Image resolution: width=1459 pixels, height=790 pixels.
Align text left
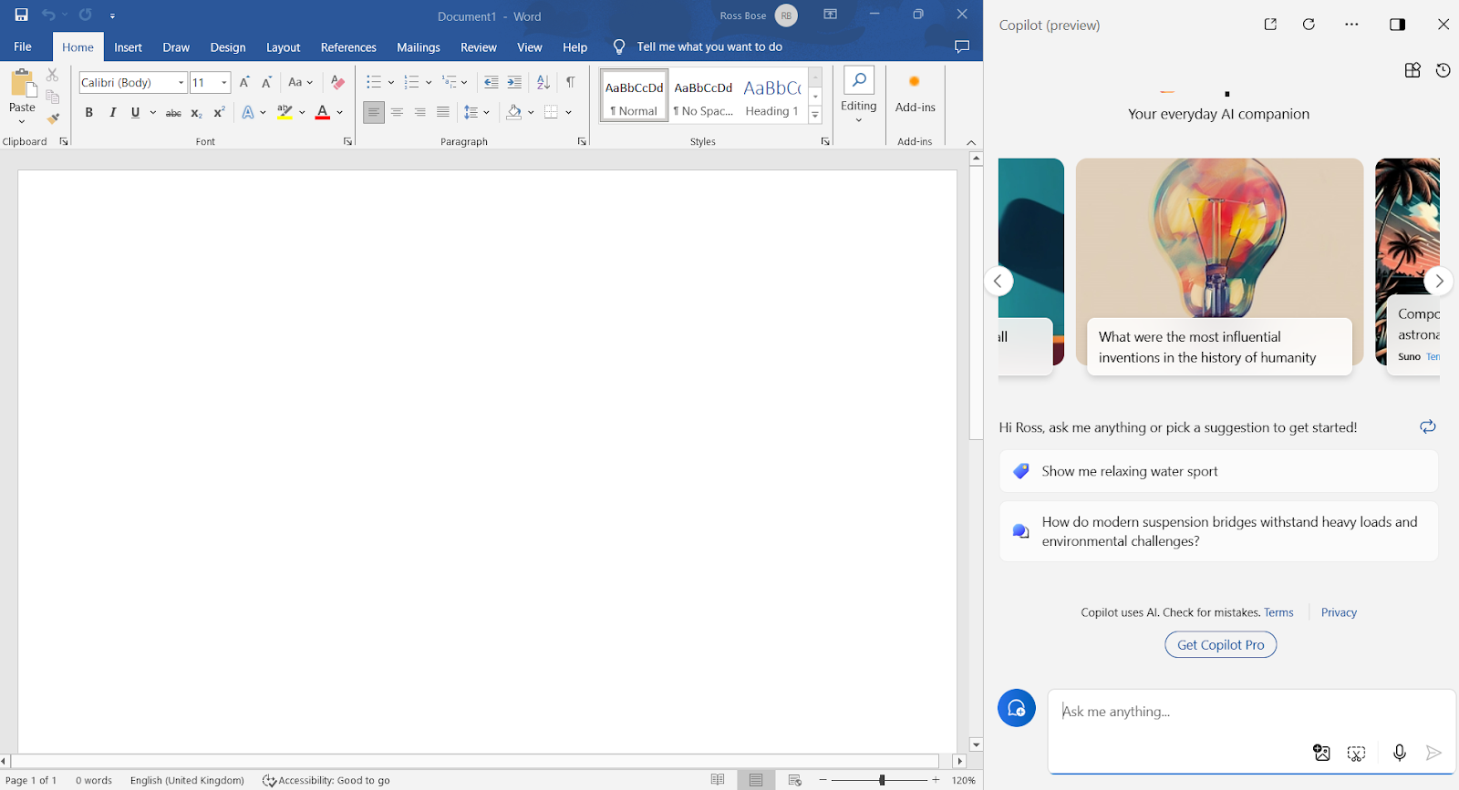coord(373,112)
